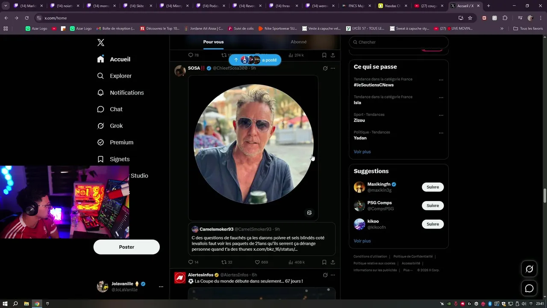Follow Maxikingfn with Suivre button

pyautogui.click(x=432, y=187)
